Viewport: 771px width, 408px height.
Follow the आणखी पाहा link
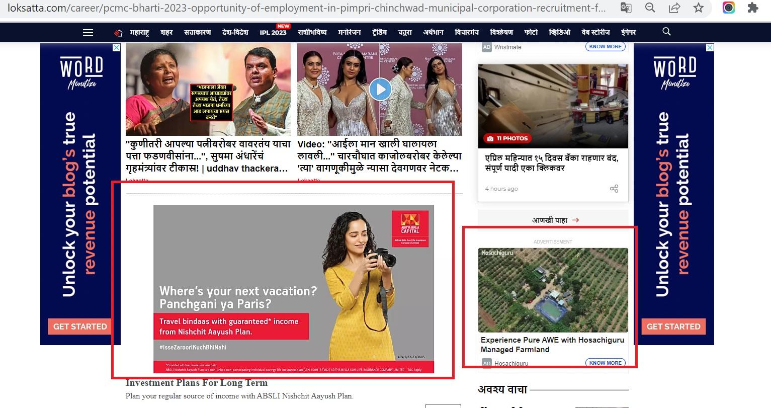(x=556, y=220)
